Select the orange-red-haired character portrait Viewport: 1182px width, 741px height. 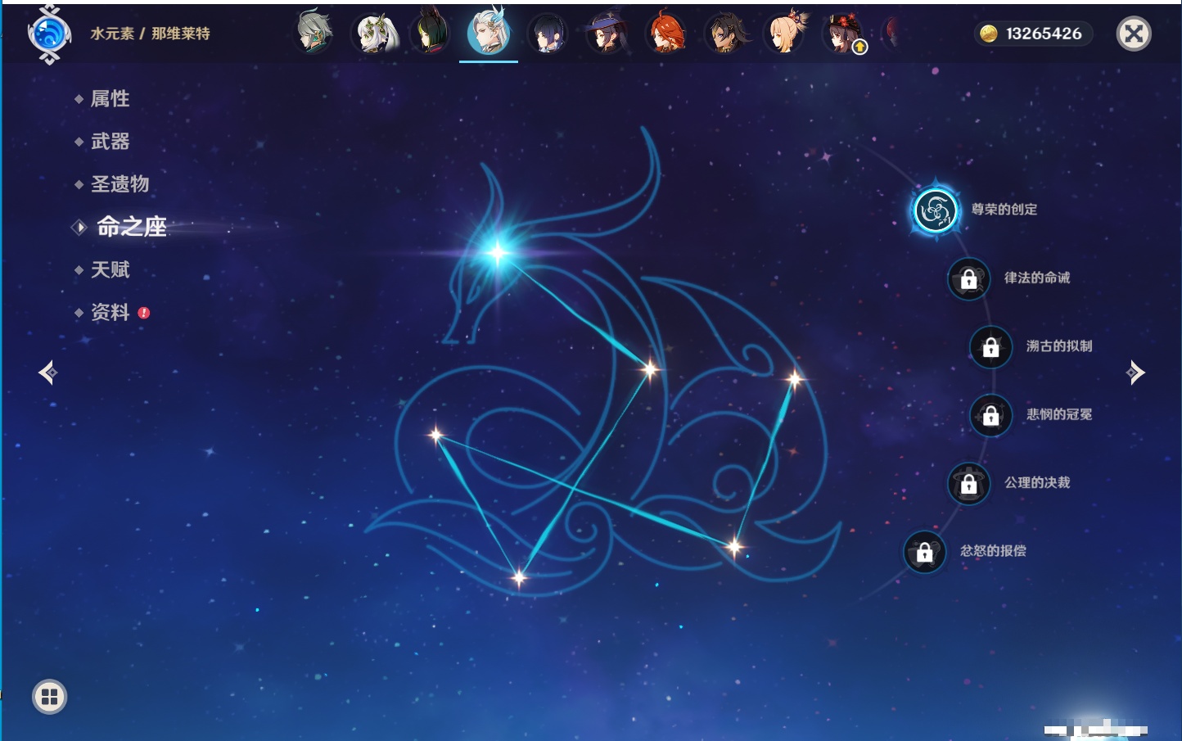(x=665, y=33)
